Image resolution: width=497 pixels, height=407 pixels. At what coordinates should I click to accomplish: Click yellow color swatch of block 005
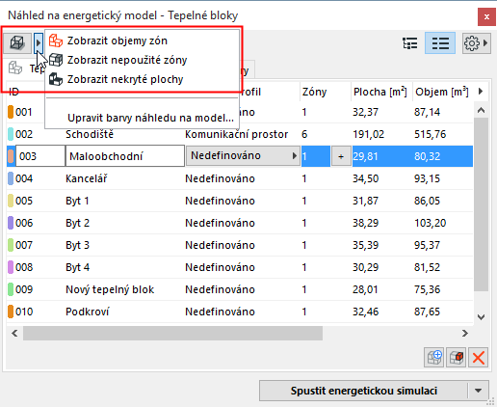[11, 201]
